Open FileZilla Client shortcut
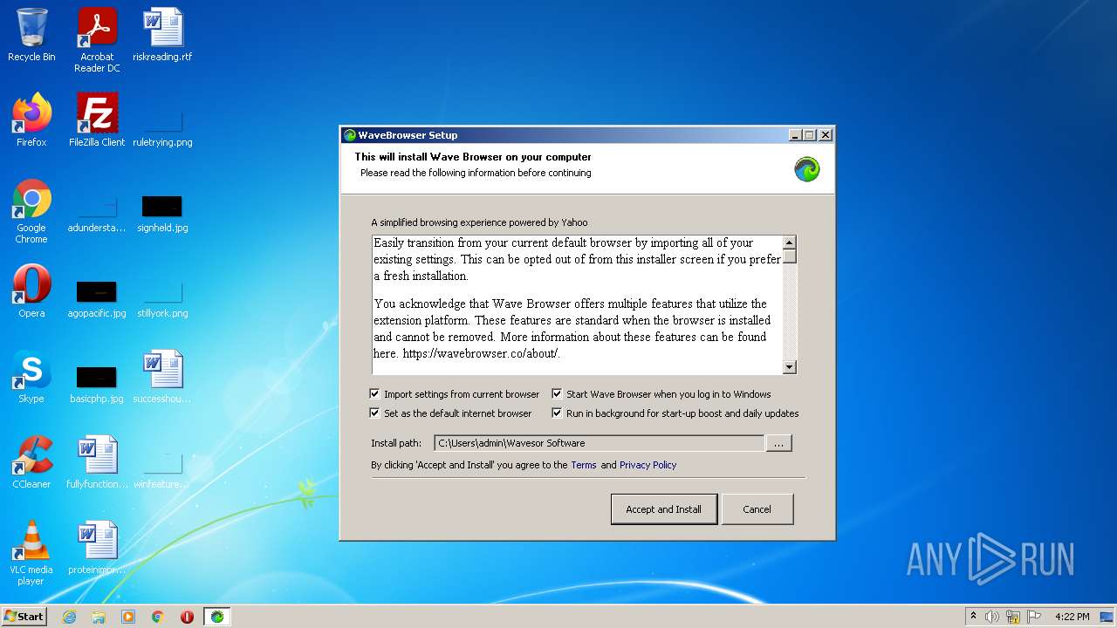This screenshot has height=628, width=1117. pyautogui.click(x=97, y=120)
